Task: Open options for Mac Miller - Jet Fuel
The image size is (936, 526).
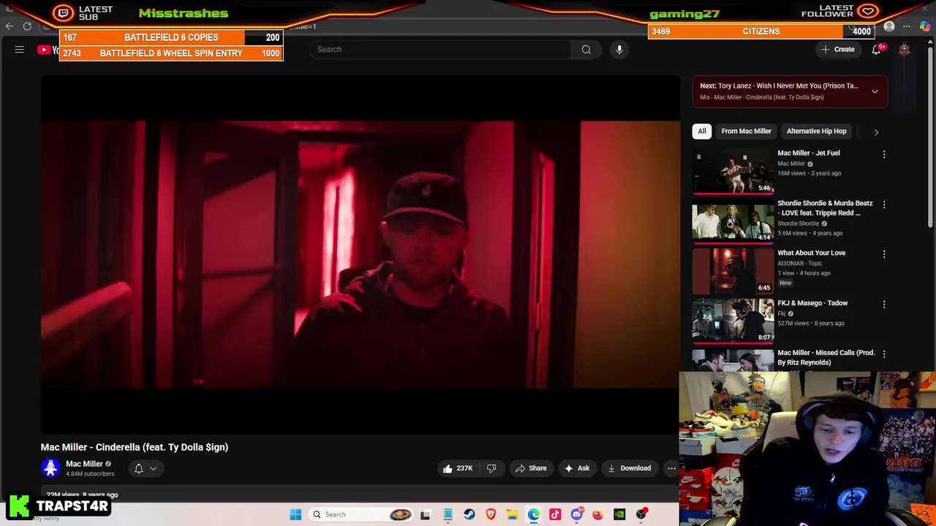Action: (x=884, y=154)
